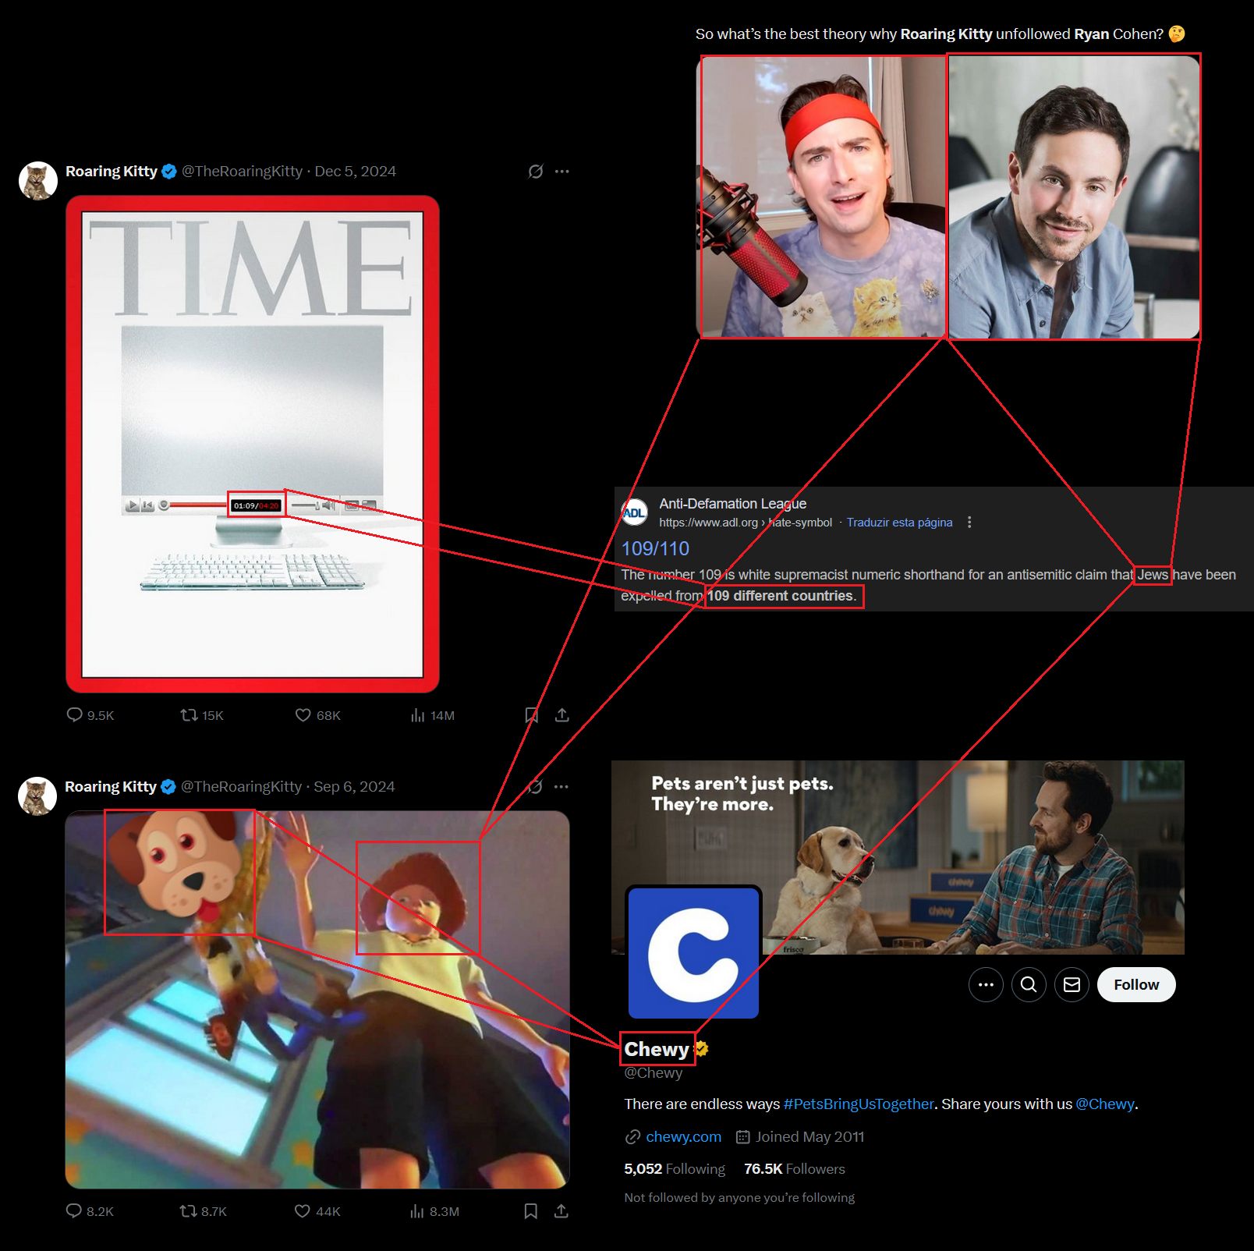
Task: Click reply icon on Dec 5 tweet
Action: pos(75,714)
